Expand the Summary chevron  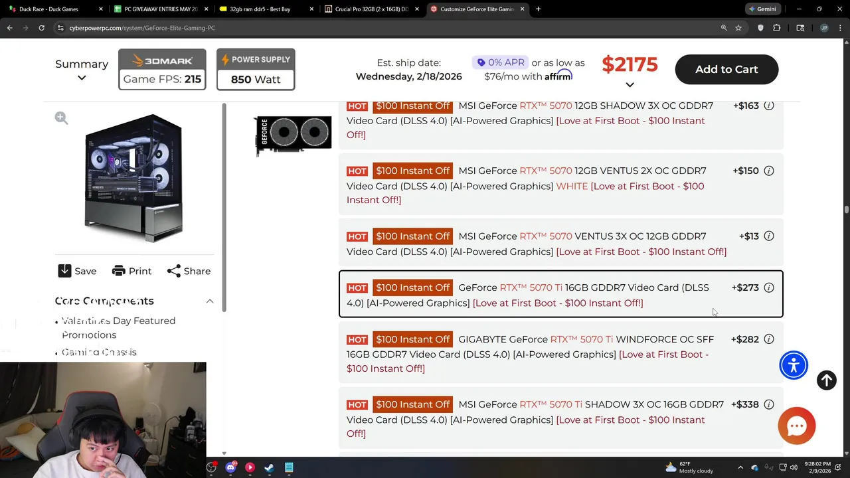pyautogui.click(x=82, y=78)
